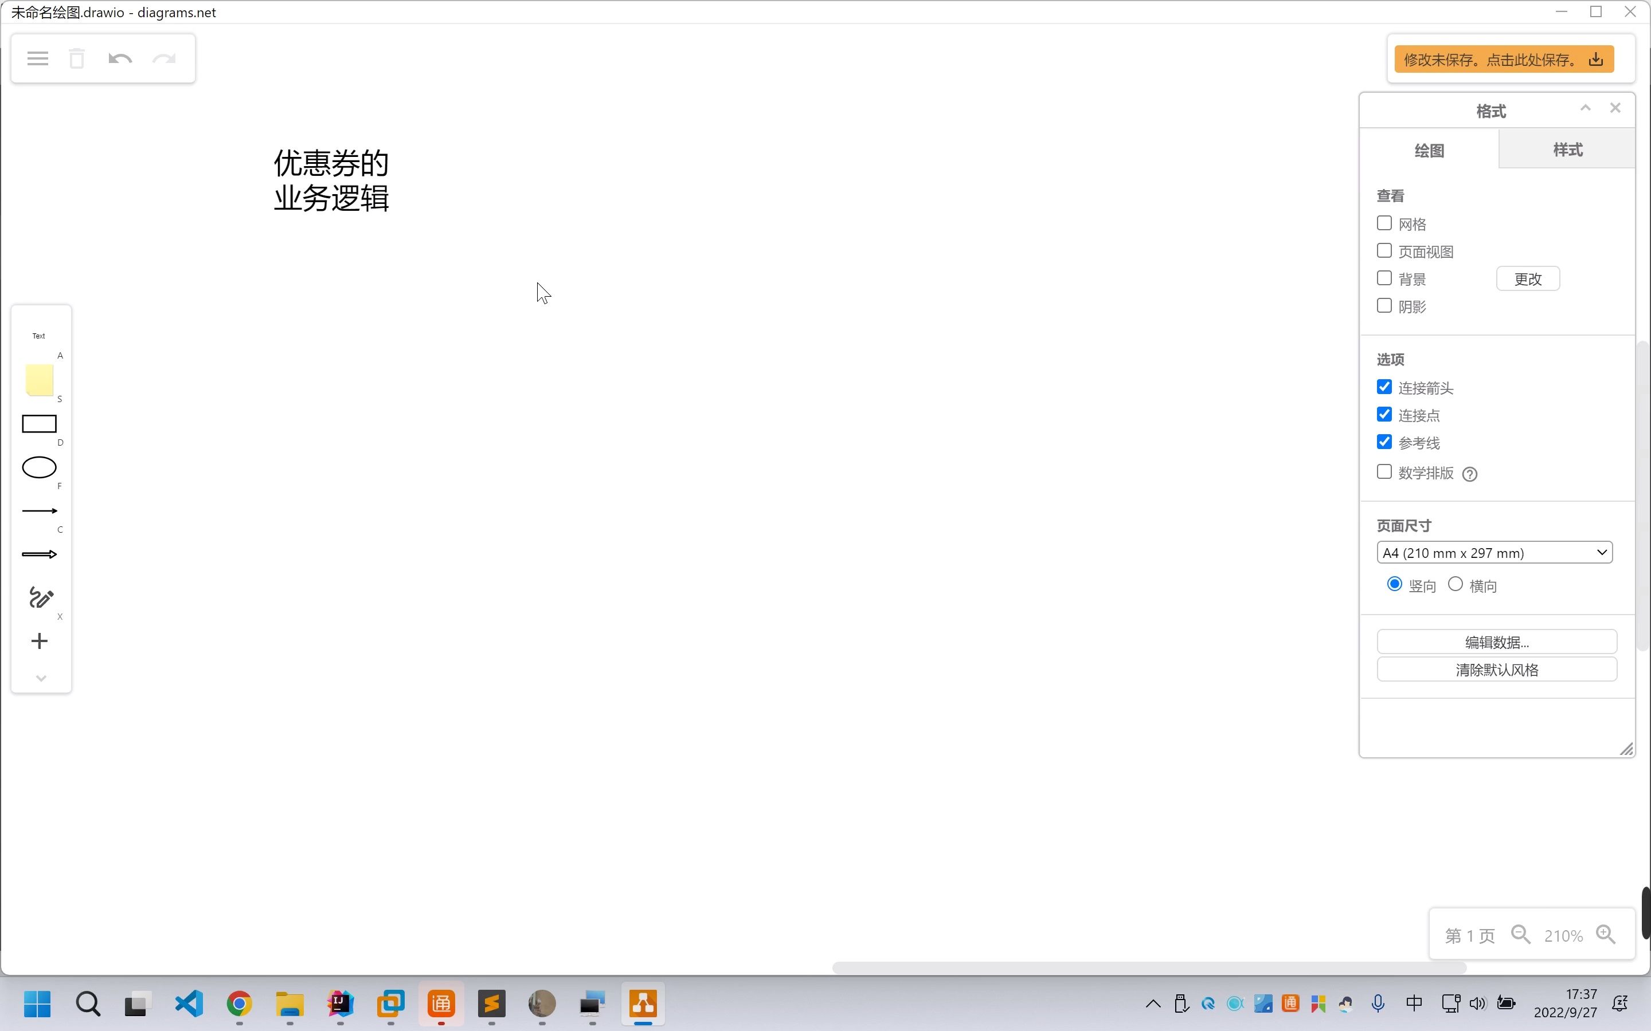The image size is (1651, 1031).
Task: Switch to 绘图 (Drawing) tab
Action: [1430, 149]
